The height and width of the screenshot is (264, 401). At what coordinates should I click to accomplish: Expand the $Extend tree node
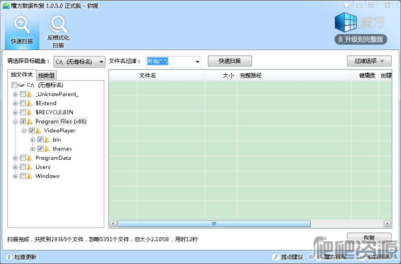click(15, 104)
